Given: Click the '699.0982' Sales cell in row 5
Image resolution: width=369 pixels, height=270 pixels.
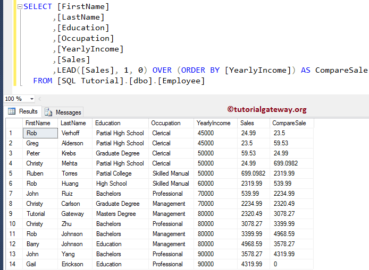Looking at the screenshot, I should click(254, 173).
